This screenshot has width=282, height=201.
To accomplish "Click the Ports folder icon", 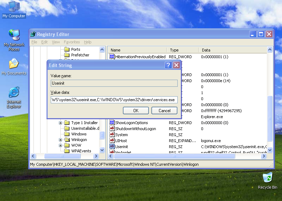I will point(67,49).
